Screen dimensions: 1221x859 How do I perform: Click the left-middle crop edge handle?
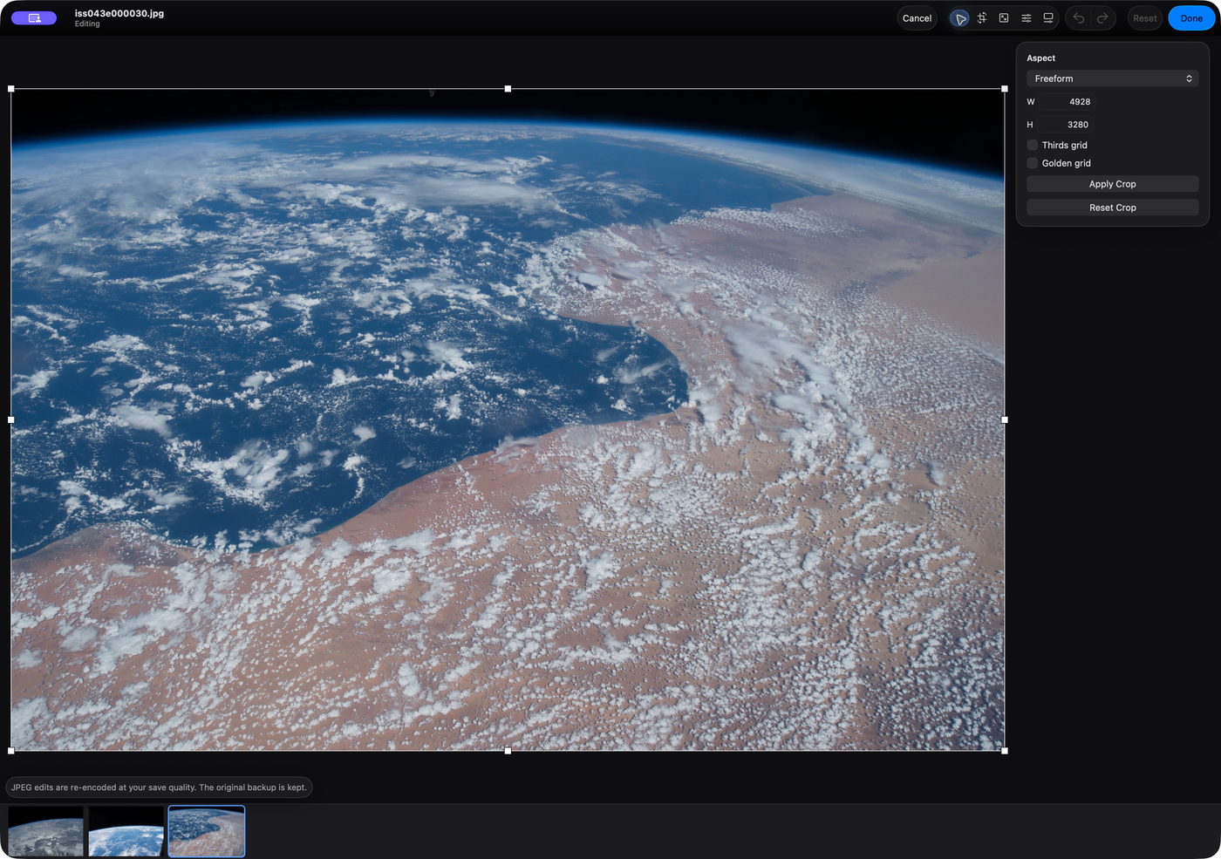(x=11, y=419)
